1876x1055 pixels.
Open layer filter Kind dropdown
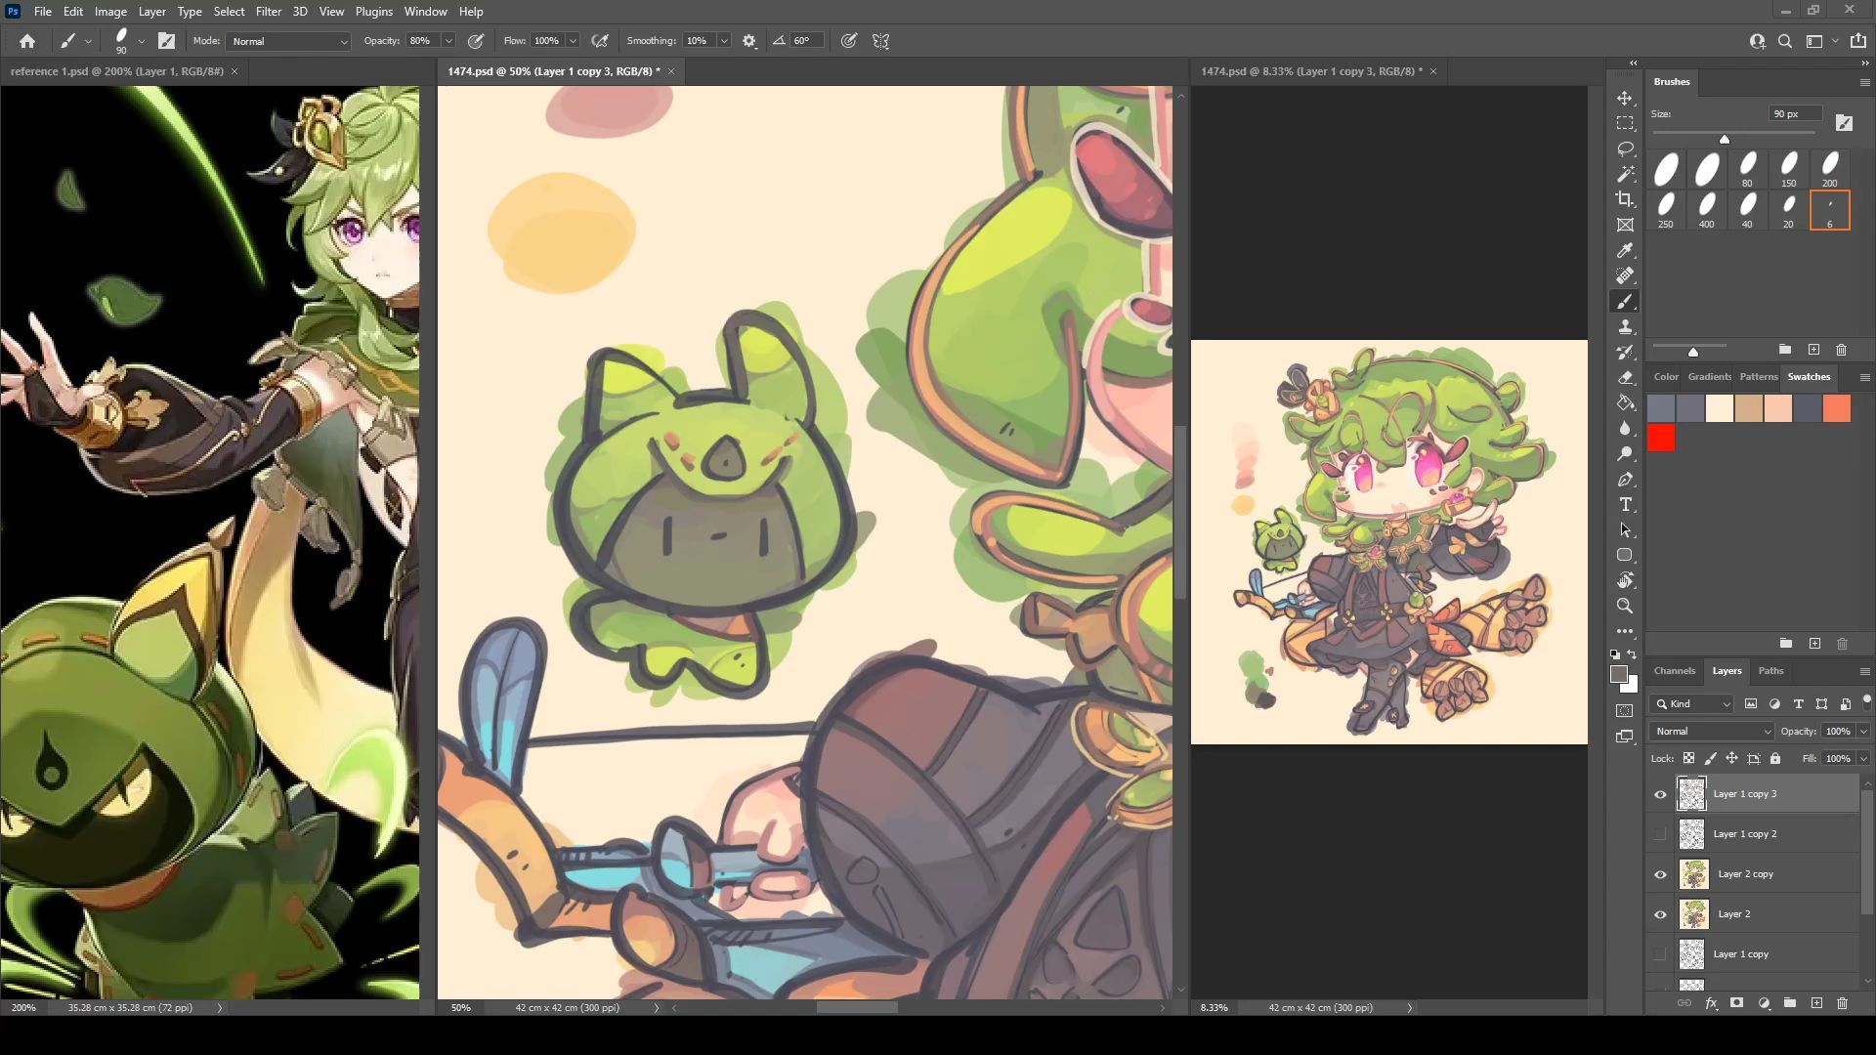point(1692,703)
